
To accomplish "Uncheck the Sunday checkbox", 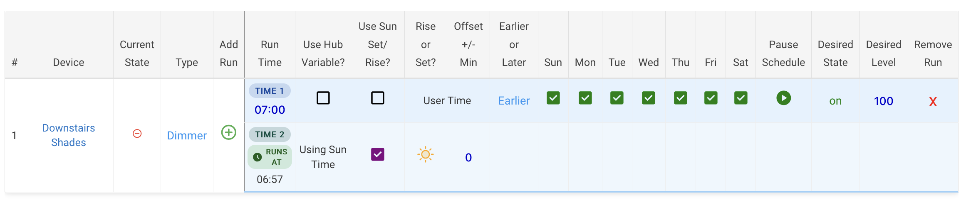I will (553, 98).
